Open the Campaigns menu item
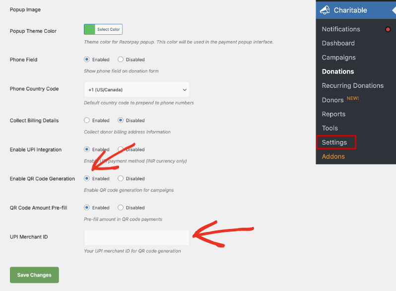Viewport: 396px width, 291px height. click(338, 58)
